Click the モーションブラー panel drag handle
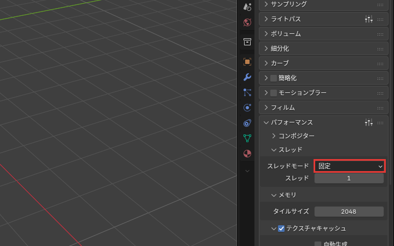 [x=380, y=93]
